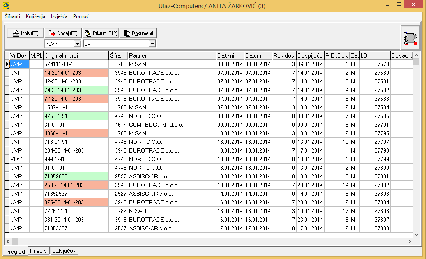426x259 pixels.
Task: Open the Knjiženja menu
Action: [35, 16]
